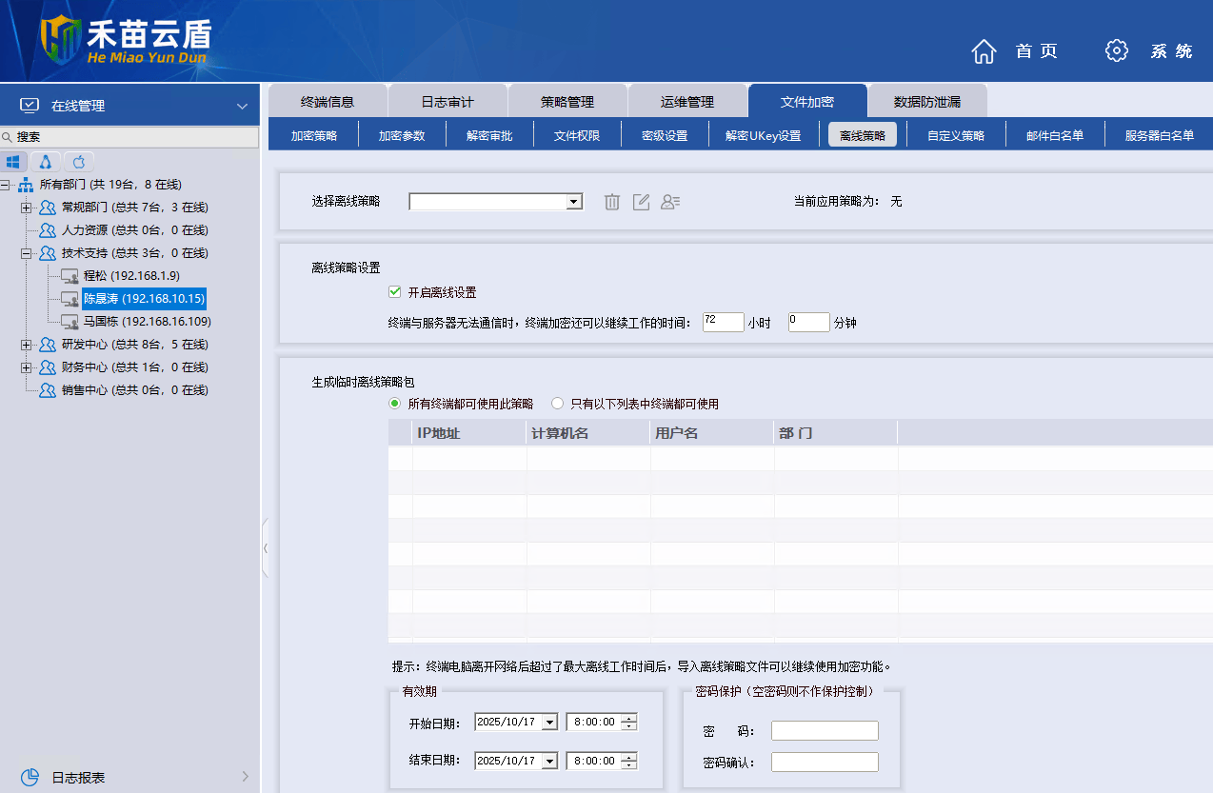The image size is (1213, 793).
Task: Click the edit offline policy icon
Action: tap(642, 202)
